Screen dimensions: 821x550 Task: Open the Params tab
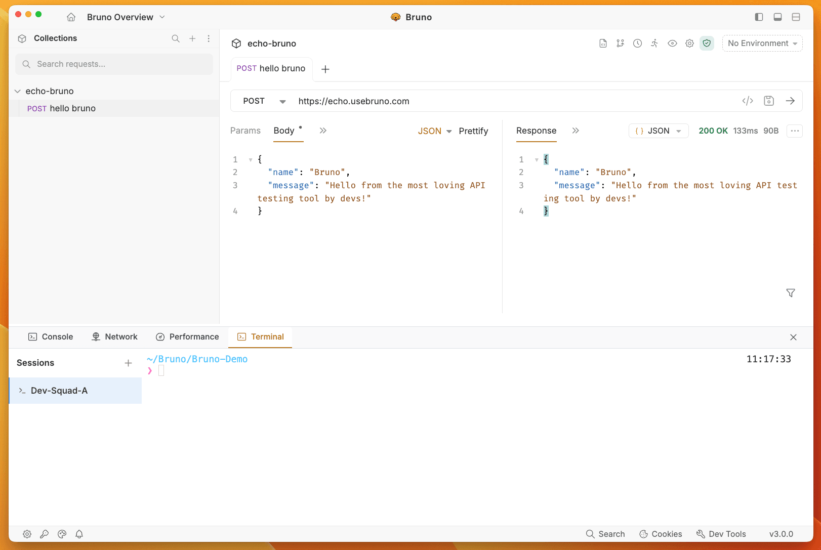pos(245,131)
